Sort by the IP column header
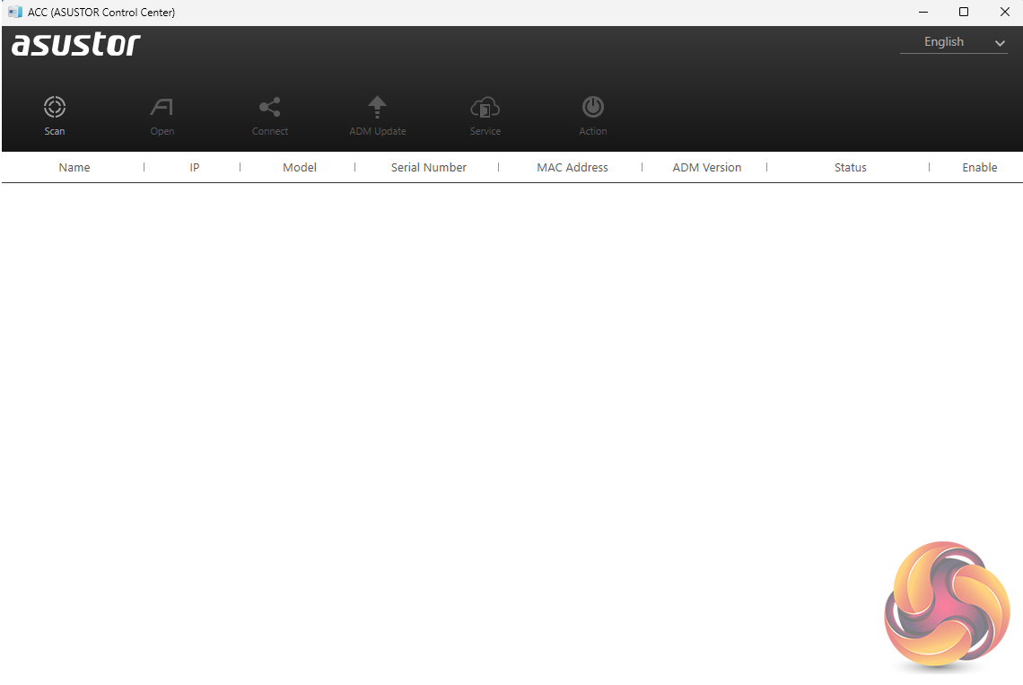Image resolution: width=1023 pixels, height=685 pixels. pos(195,167)
